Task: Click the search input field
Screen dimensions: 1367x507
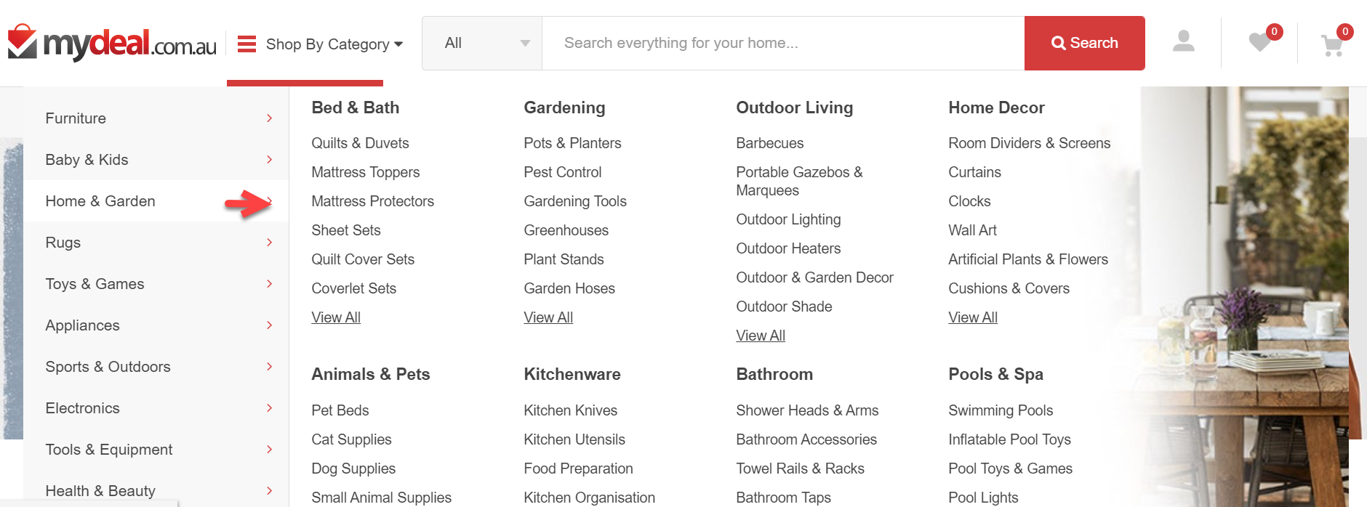Action: click(x=782, y=44)
